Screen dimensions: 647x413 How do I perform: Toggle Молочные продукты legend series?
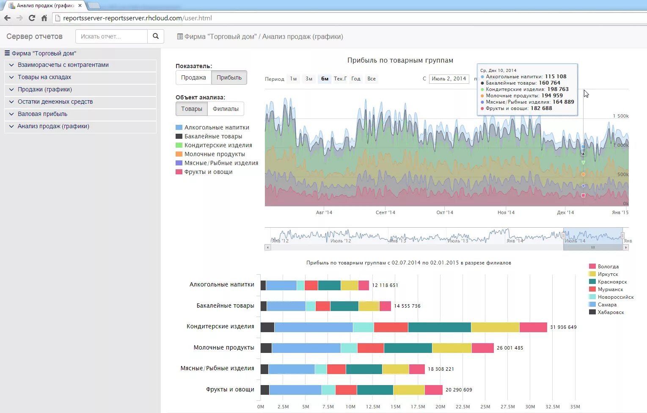pyautogui.click(x=210, y=154)
